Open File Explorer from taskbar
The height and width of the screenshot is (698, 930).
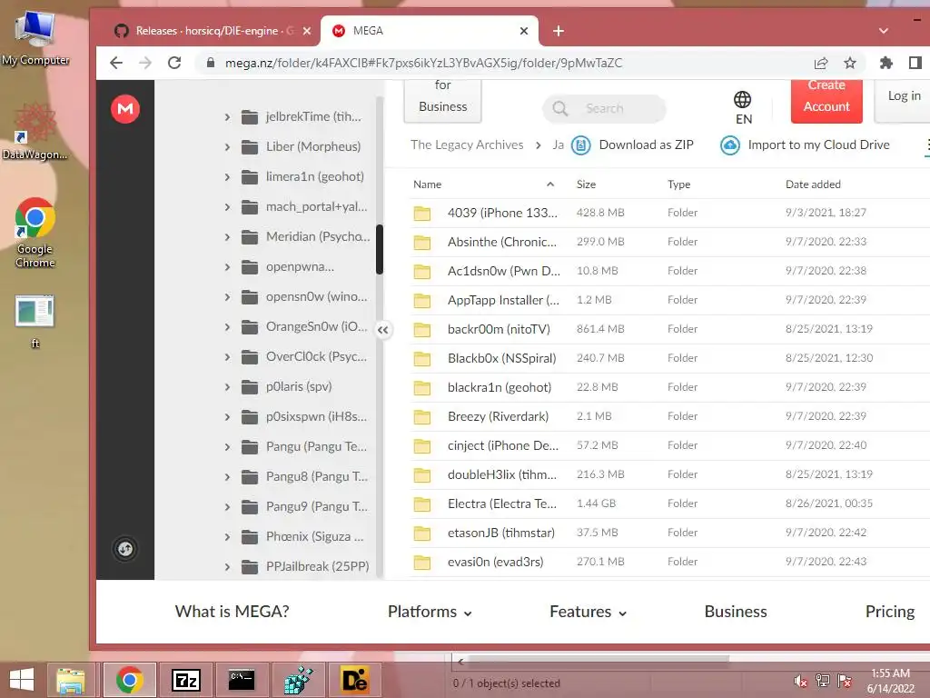point(71,680)
